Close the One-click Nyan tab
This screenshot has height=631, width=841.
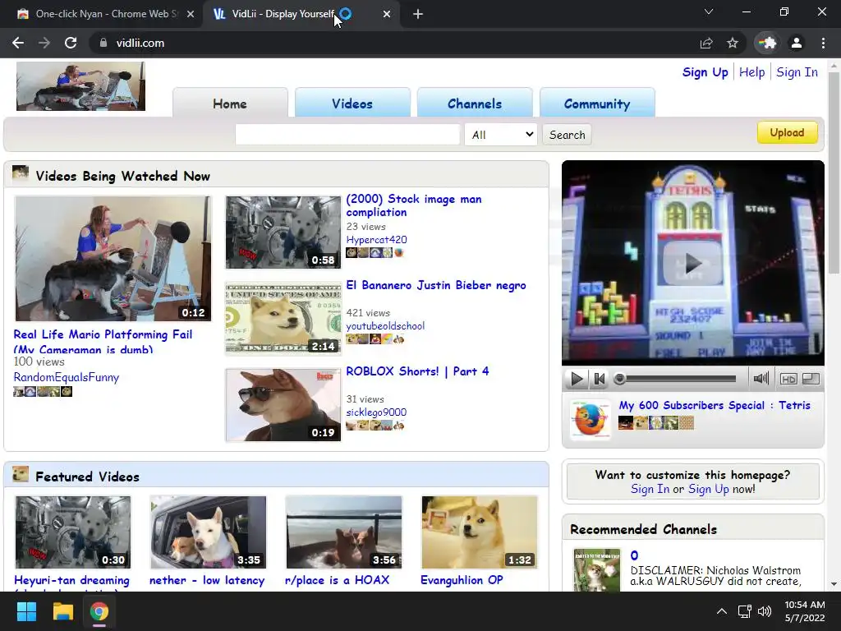point(191,15)
